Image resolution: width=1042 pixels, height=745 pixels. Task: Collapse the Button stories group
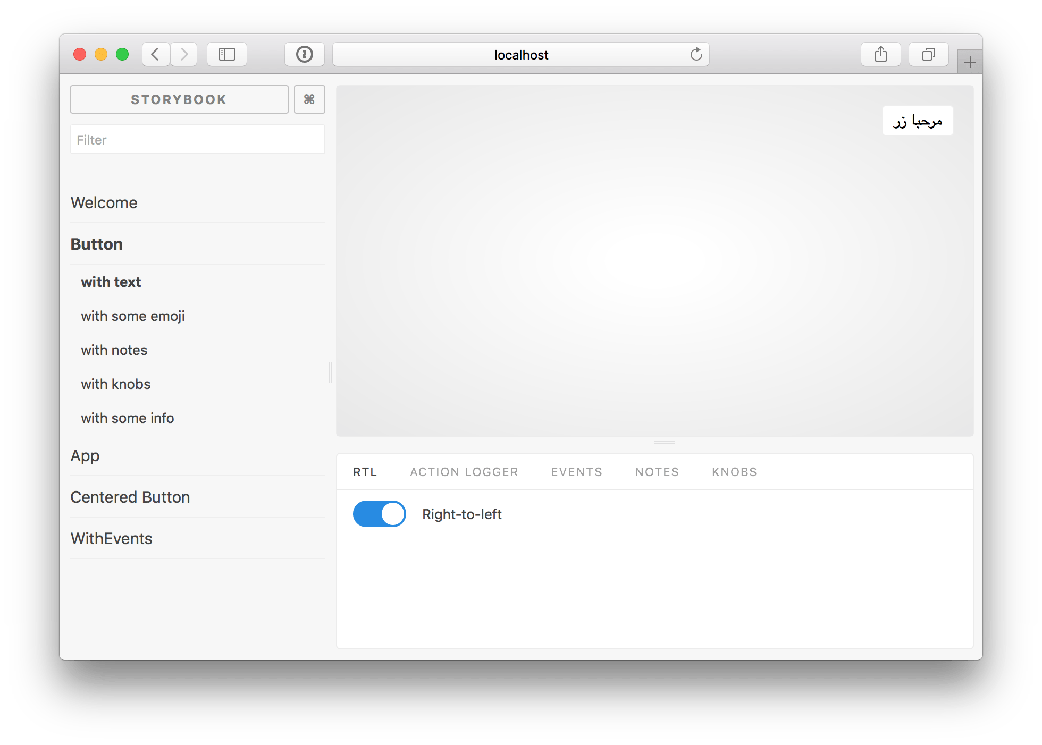pos(96,243)
